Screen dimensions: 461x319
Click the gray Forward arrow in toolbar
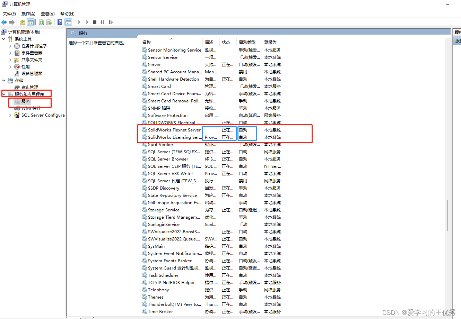coord(12,22)
